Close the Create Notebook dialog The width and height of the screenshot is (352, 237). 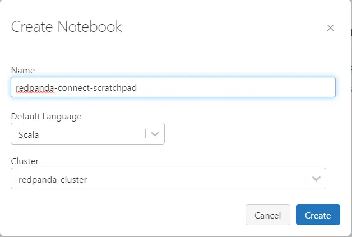[330, 28]
